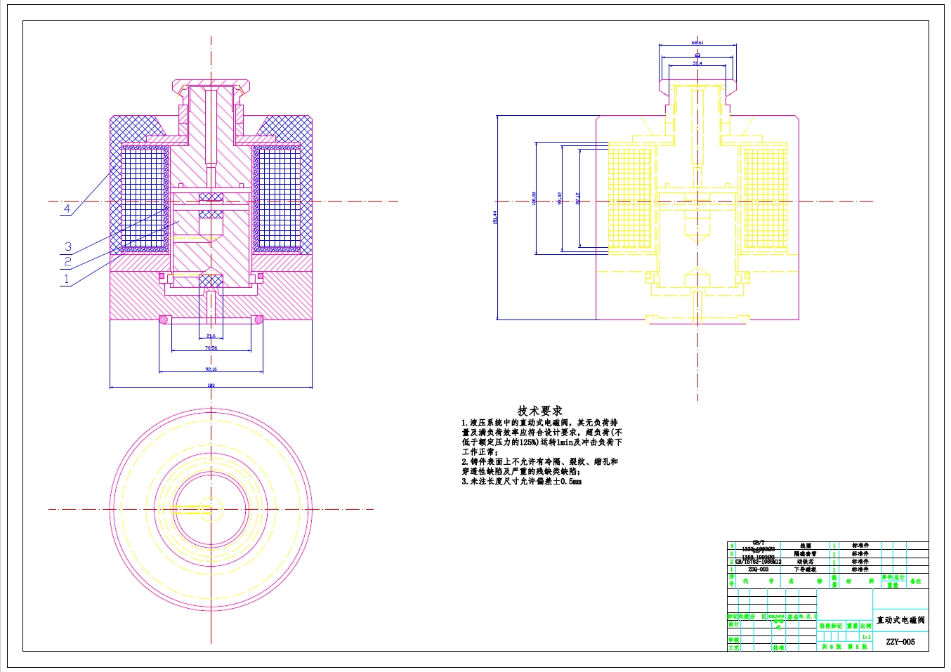Click the 180 overall width dimension
This screenshot has height=672, width=951.
(211, 385)
